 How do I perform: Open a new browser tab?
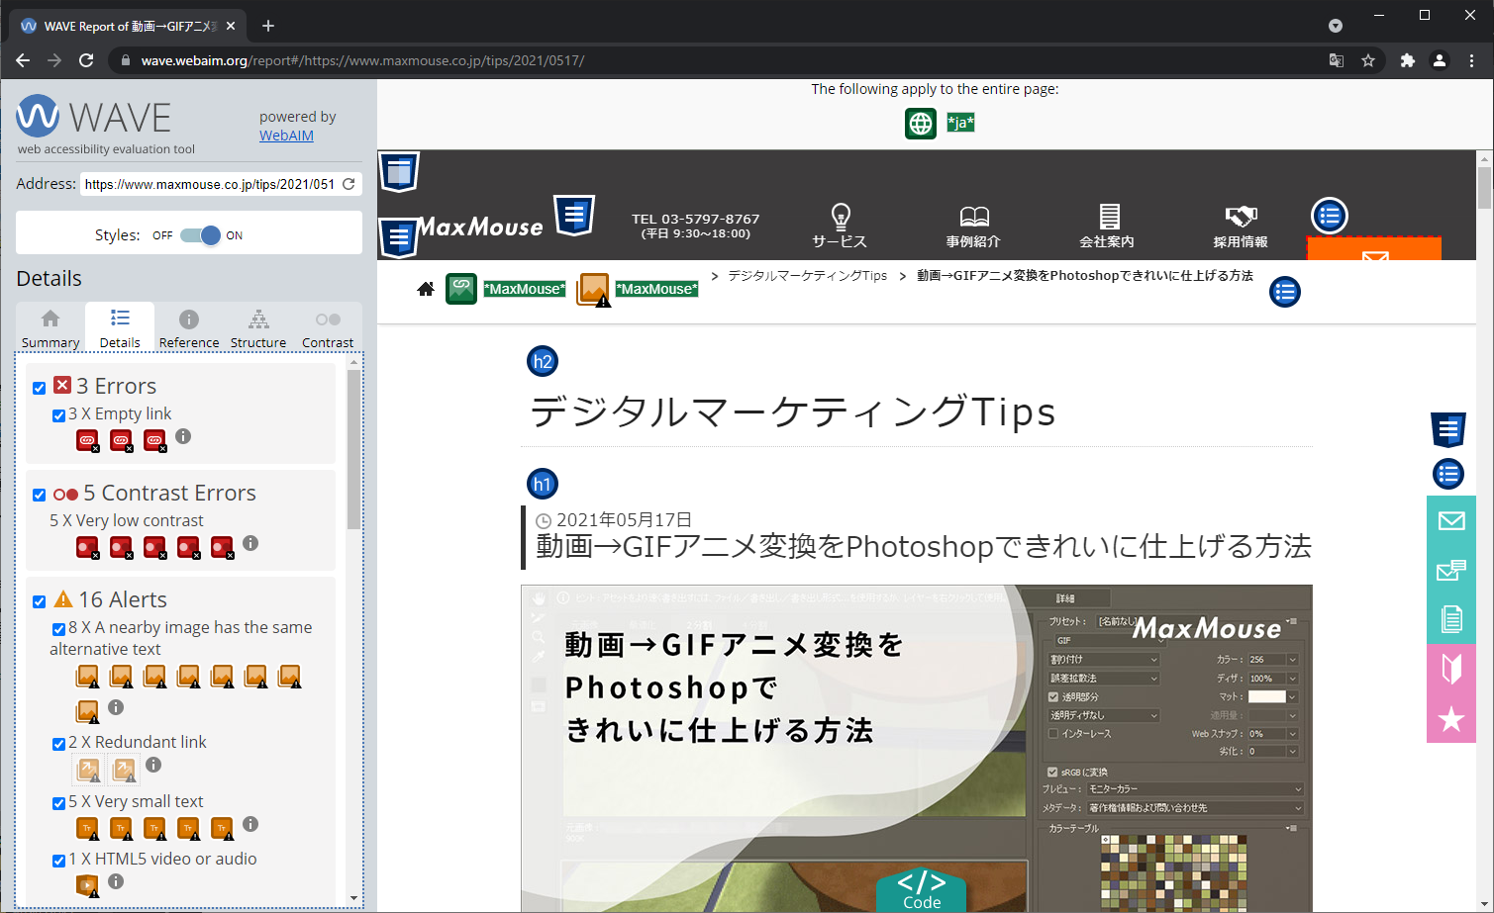tap(268, 26)
